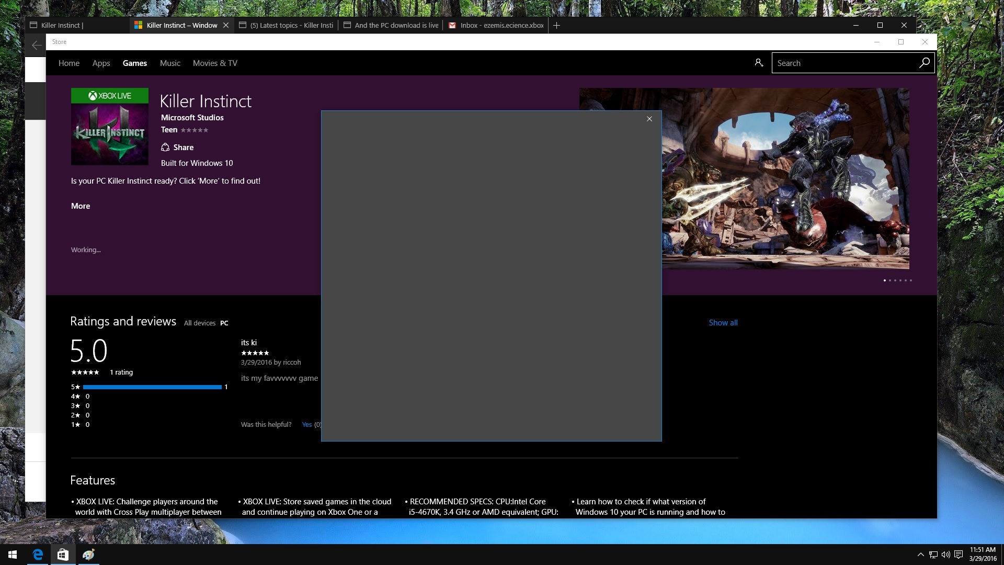Open the user account icon

[759, 63]
